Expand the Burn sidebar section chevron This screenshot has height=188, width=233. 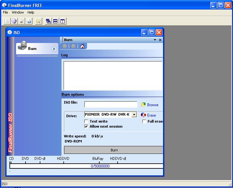54,49
